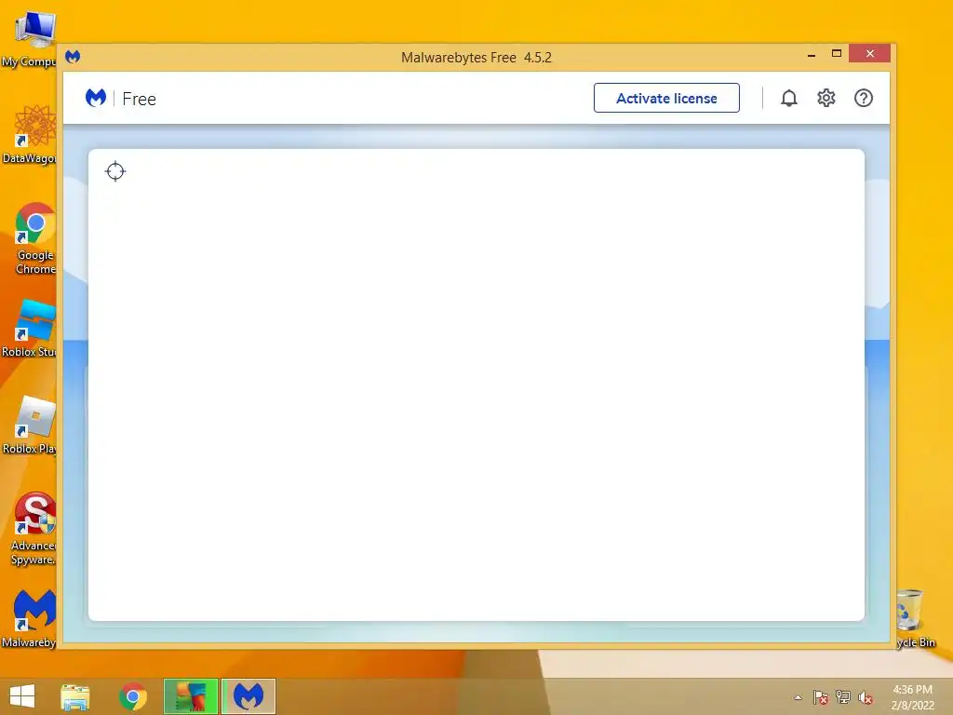Open File Explorer from the taskbar
This screenshot has width=953, height=715.
[x=74, y=696]
